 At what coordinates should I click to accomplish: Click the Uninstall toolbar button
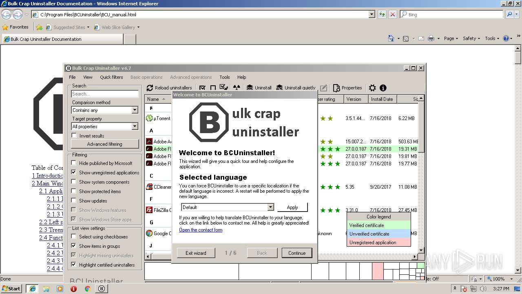pos(259,88)
